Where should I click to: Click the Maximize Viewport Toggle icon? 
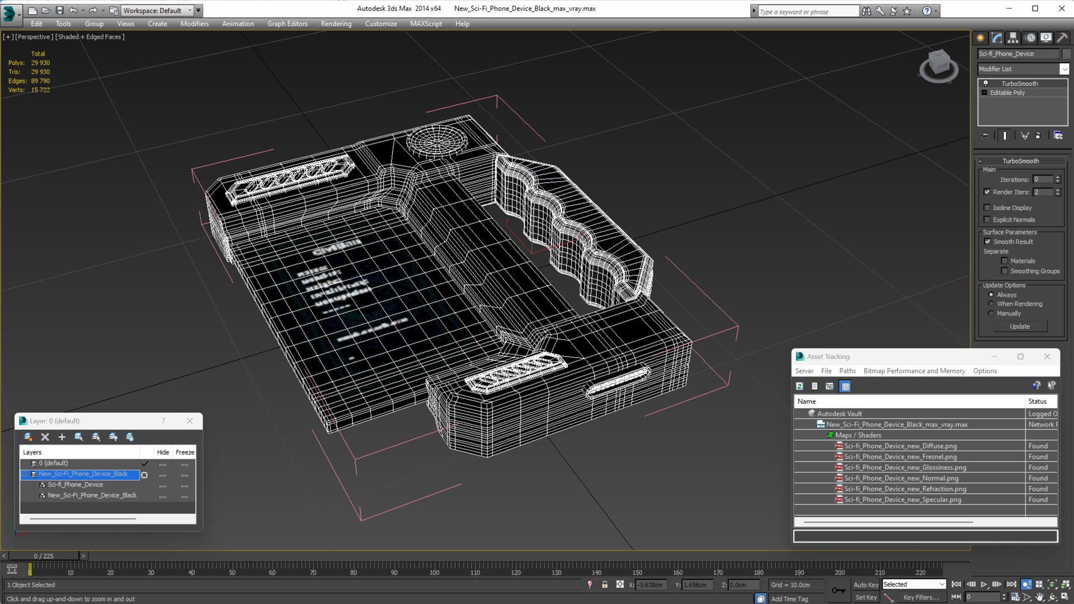[x=1065, y=597]
